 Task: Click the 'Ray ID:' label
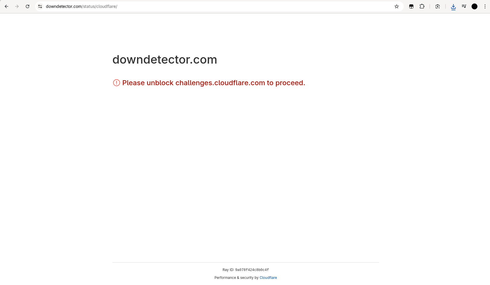tap(228, 270)
